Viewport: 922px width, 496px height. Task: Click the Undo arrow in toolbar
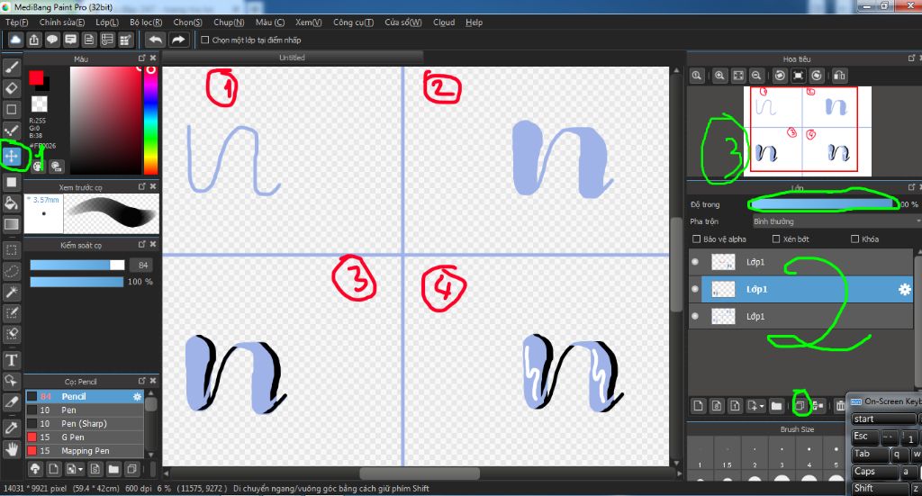click(155, 40)
